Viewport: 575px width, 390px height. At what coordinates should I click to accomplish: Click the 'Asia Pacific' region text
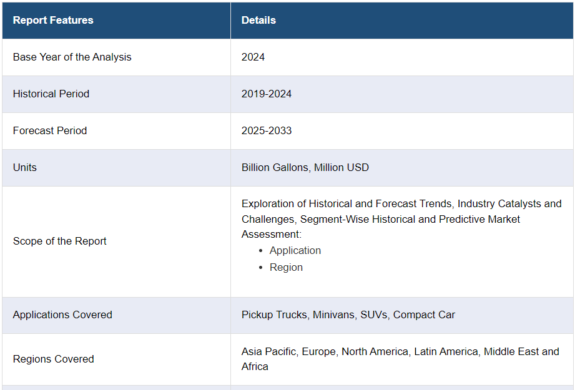tap(268, 351)
